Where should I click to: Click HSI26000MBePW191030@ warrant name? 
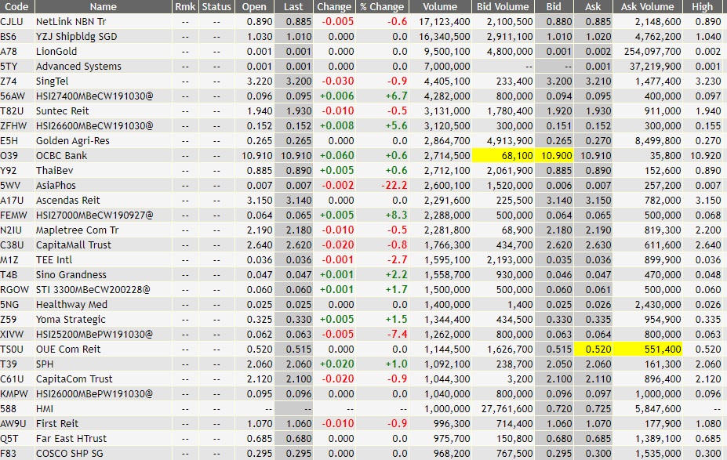pos(94,393)
